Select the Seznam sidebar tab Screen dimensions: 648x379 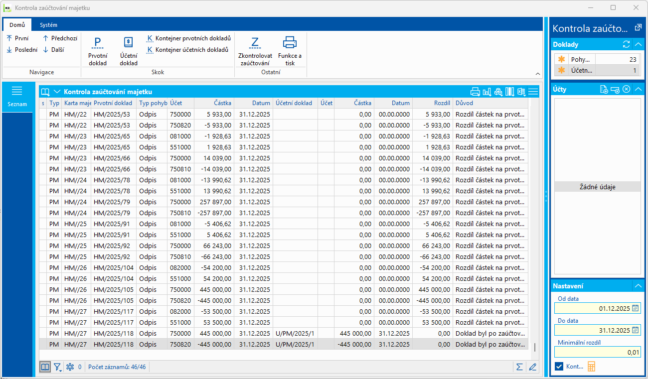coord(17,97)
